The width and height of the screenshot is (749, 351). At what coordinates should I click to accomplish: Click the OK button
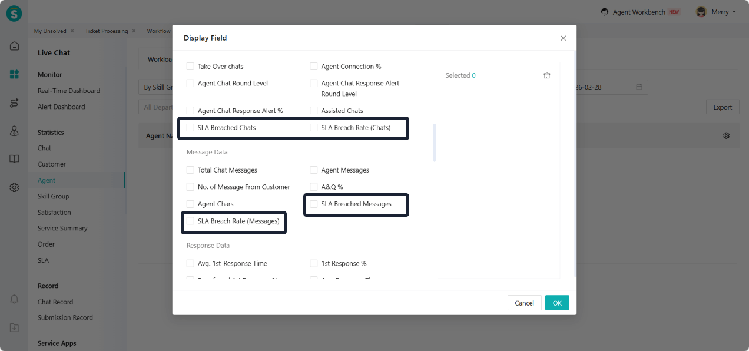pos(556,303)
